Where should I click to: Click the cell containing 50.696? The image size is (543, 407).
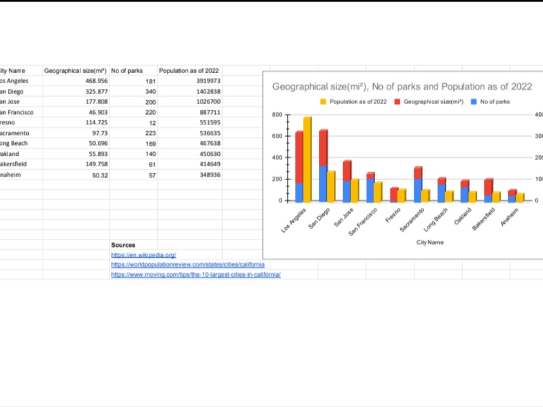coord(76,143)
